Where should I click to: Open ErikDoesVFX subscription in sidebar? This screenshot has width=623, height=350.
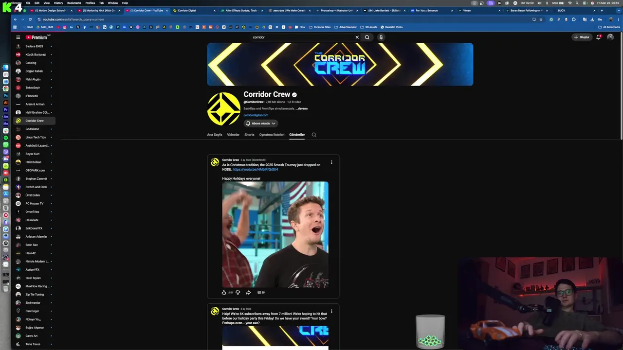(34, 228)
